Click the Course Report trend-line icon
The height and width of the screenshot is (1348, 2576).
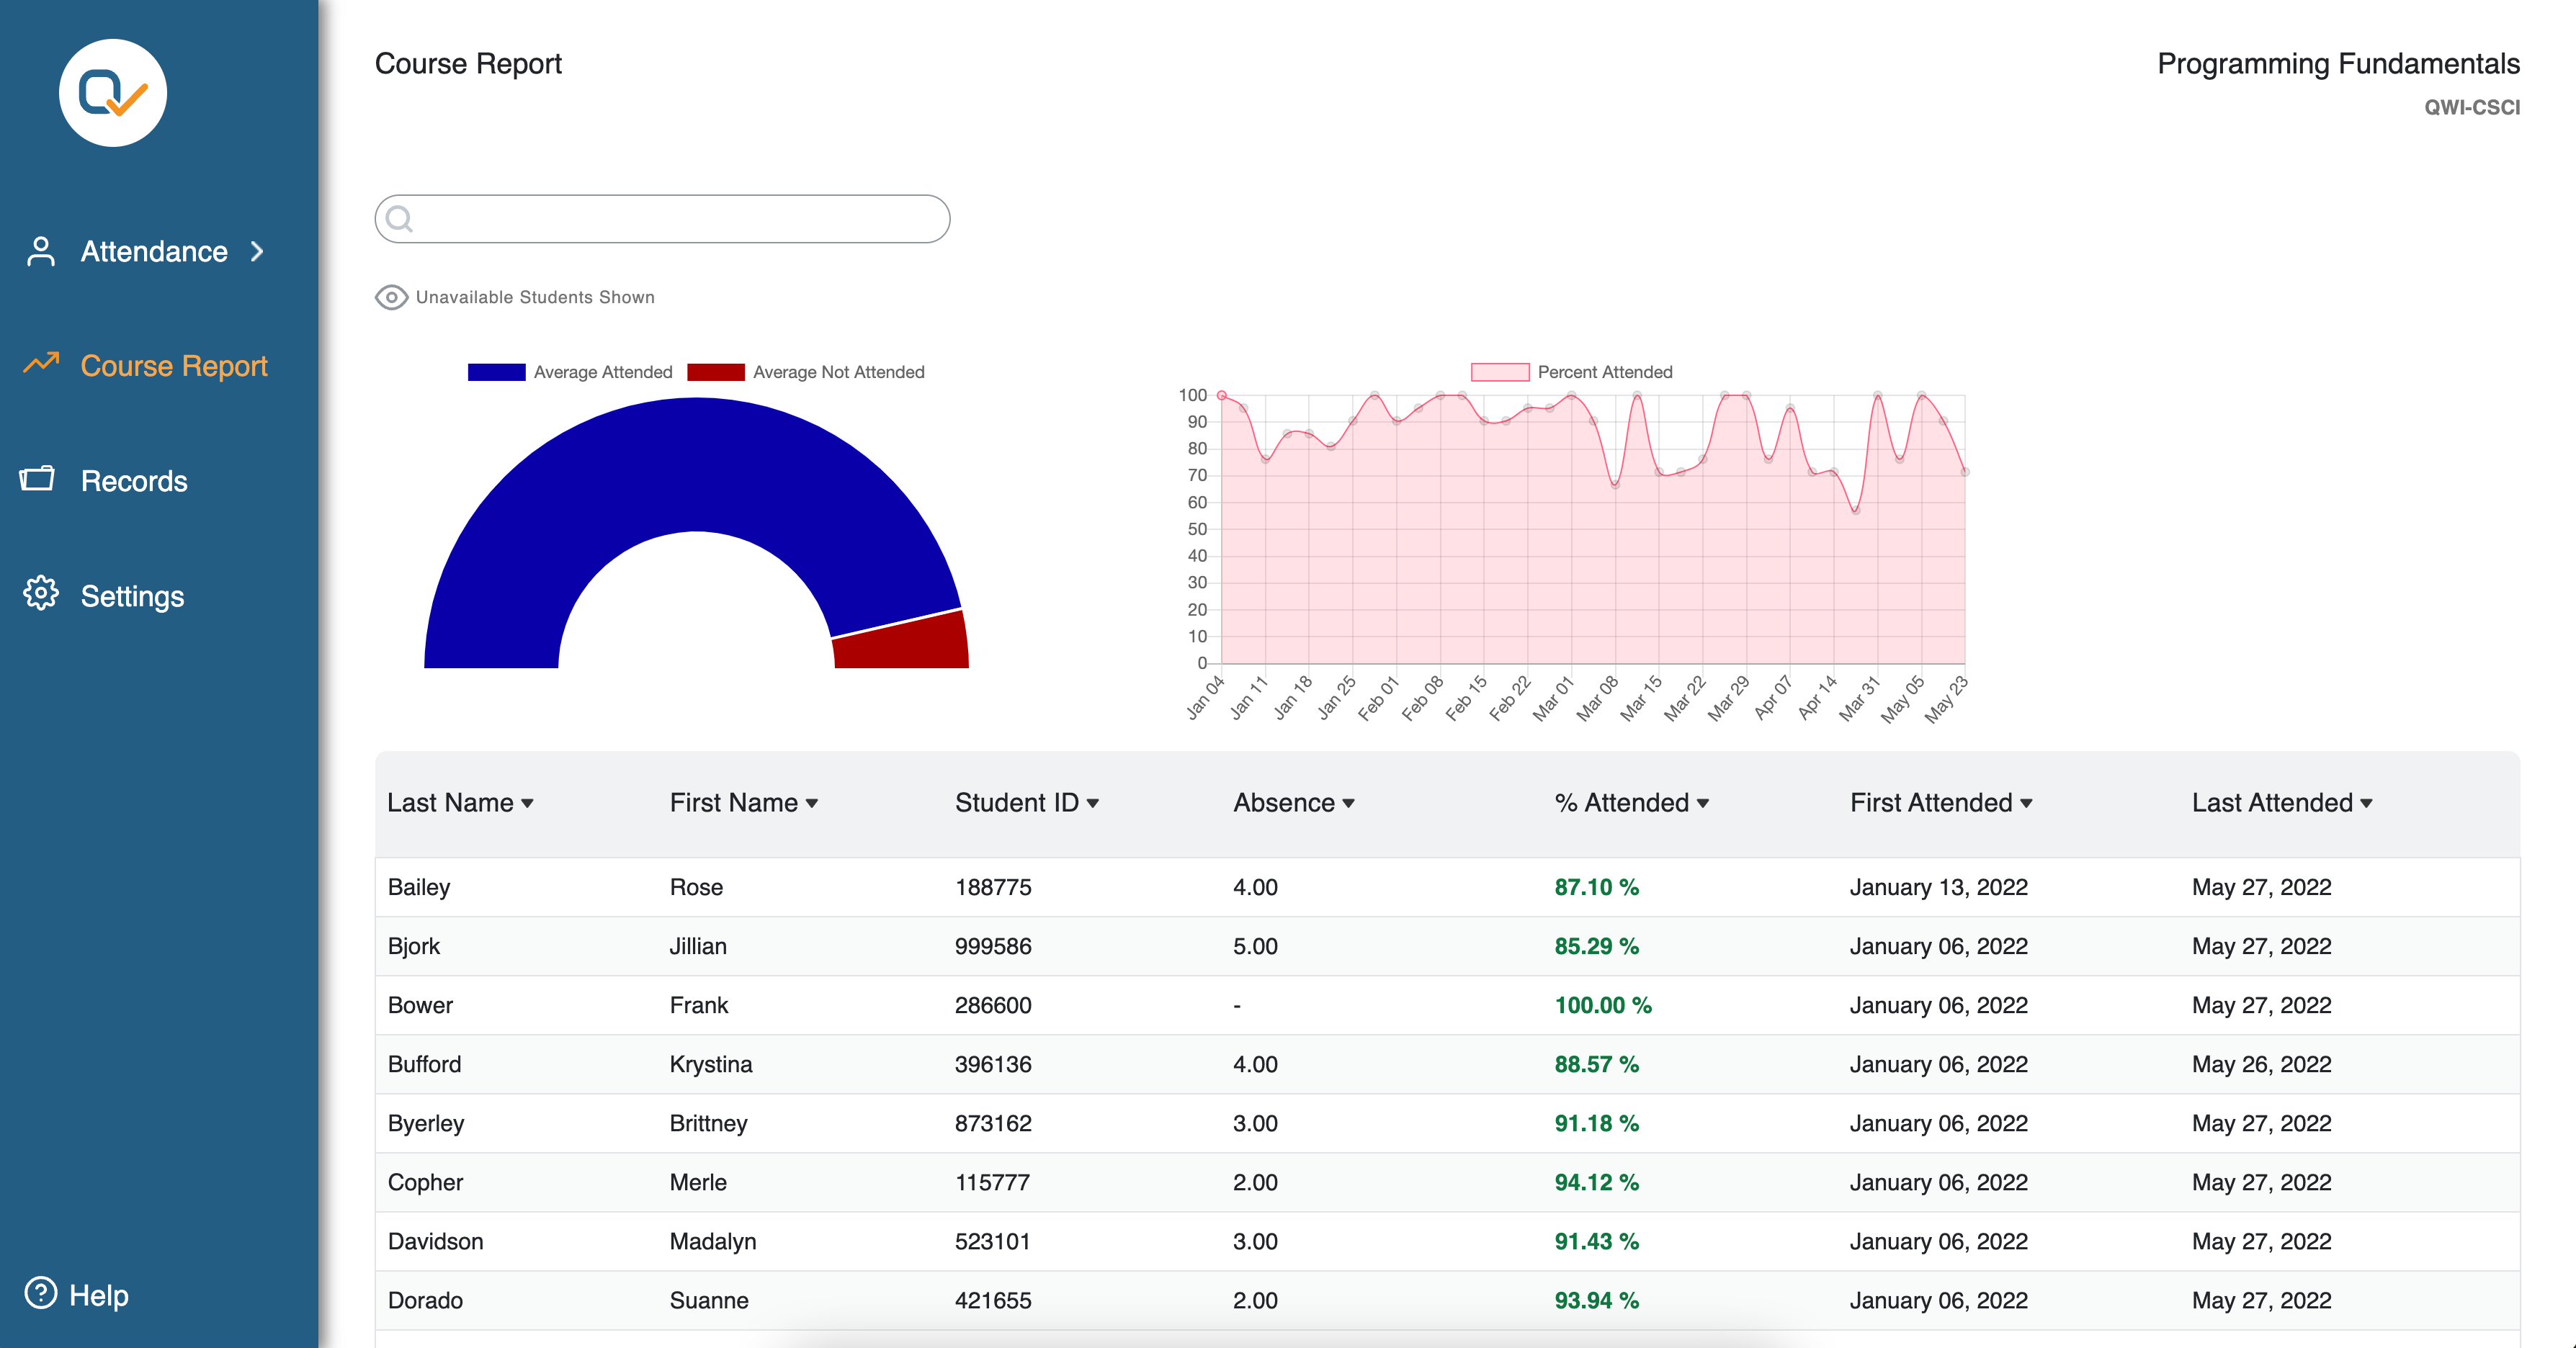(41, 364)
